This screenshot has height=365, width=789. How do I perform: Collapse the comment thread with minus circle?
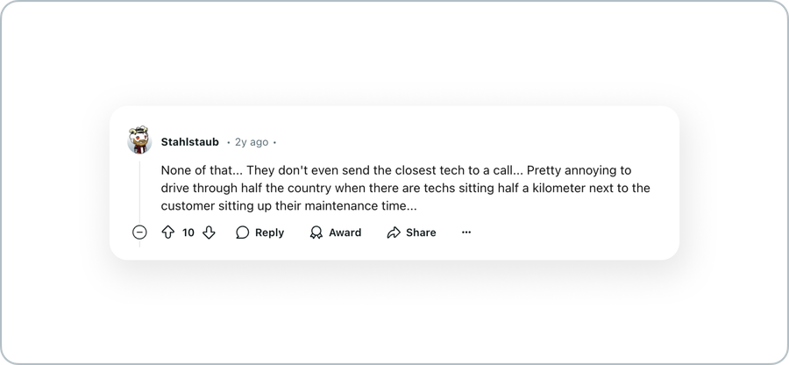[x=139, y=233]
